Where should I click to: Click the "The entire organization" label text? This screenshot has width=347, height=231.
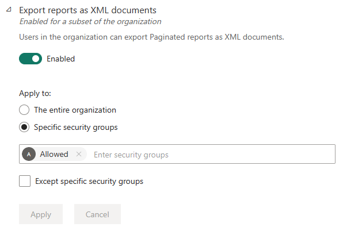[x=75, y=110]
